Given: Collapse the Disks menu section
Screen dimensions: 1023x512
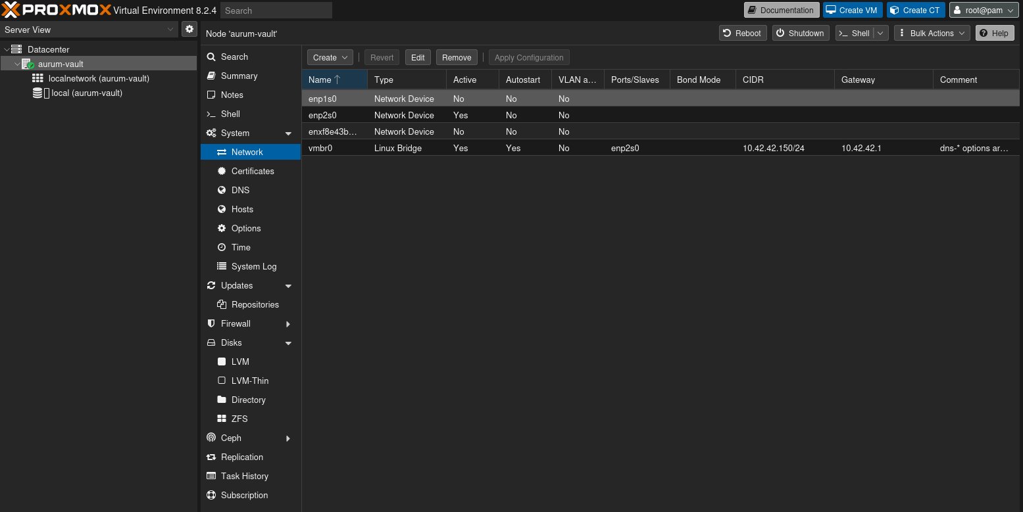Looking at the screenshot, I should point(288,343).
